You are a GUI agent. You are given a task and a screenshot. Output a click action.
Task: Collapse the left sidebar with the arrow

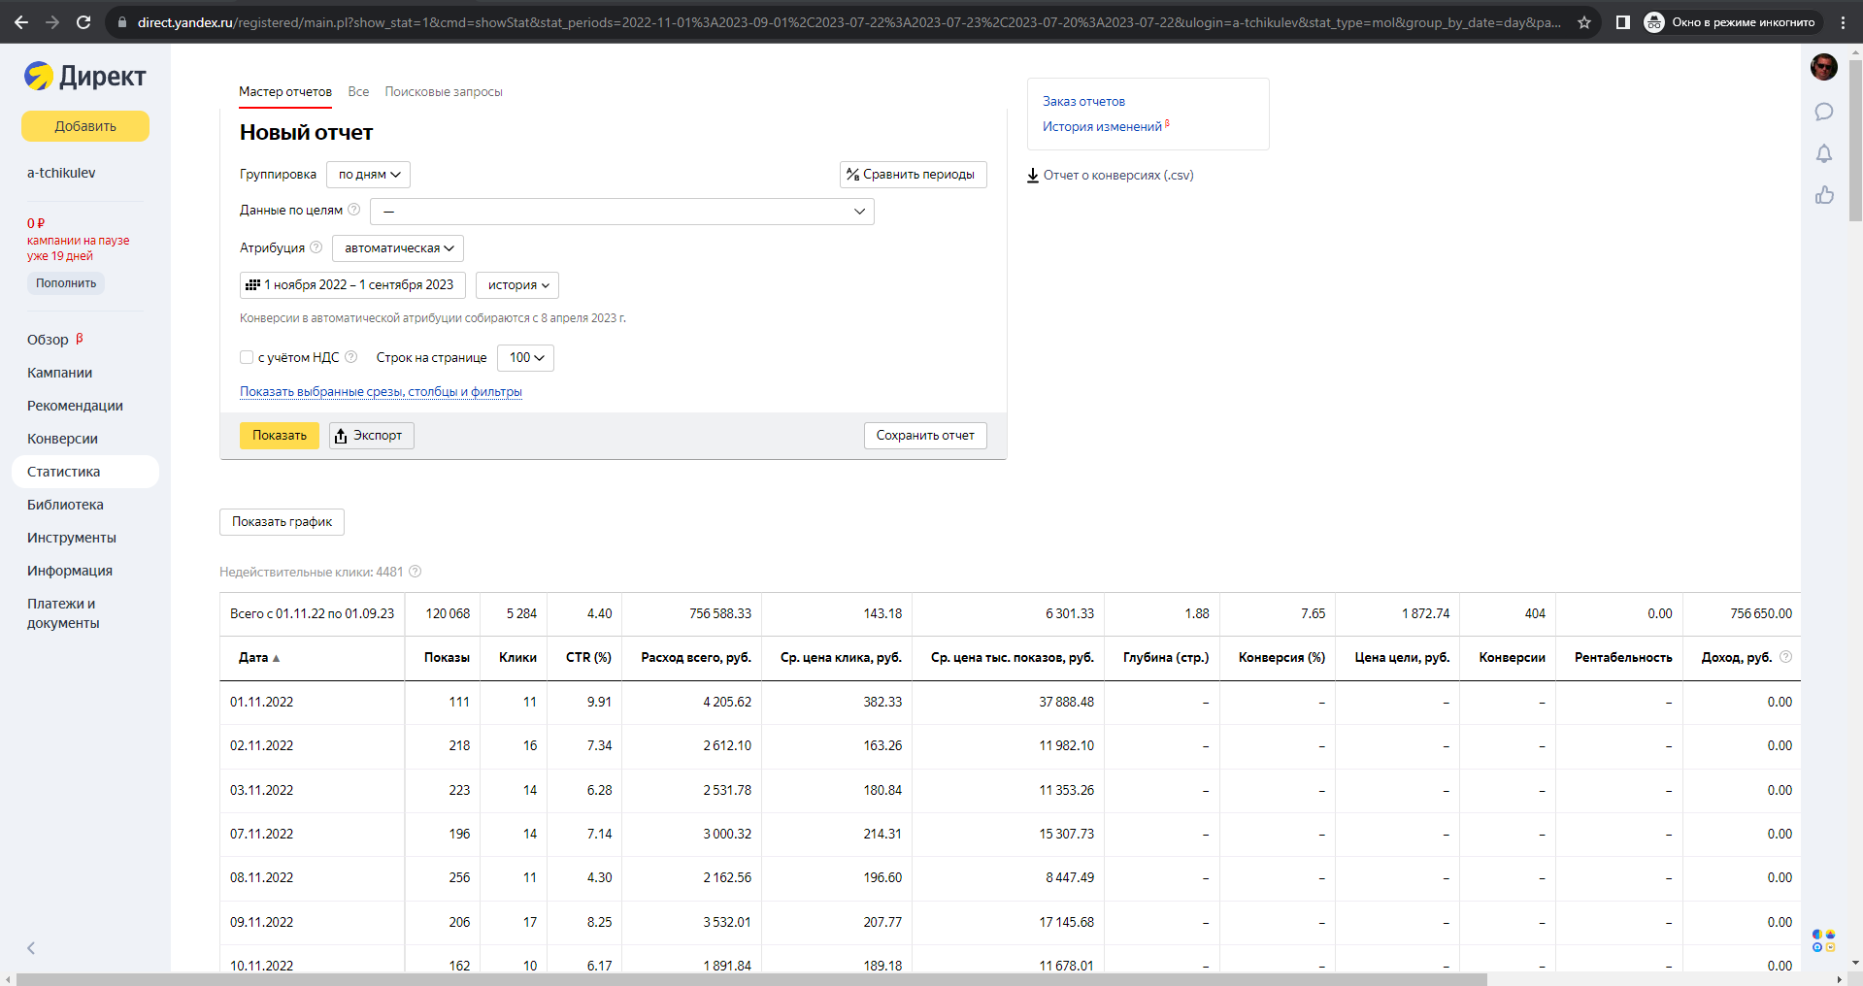31,948
